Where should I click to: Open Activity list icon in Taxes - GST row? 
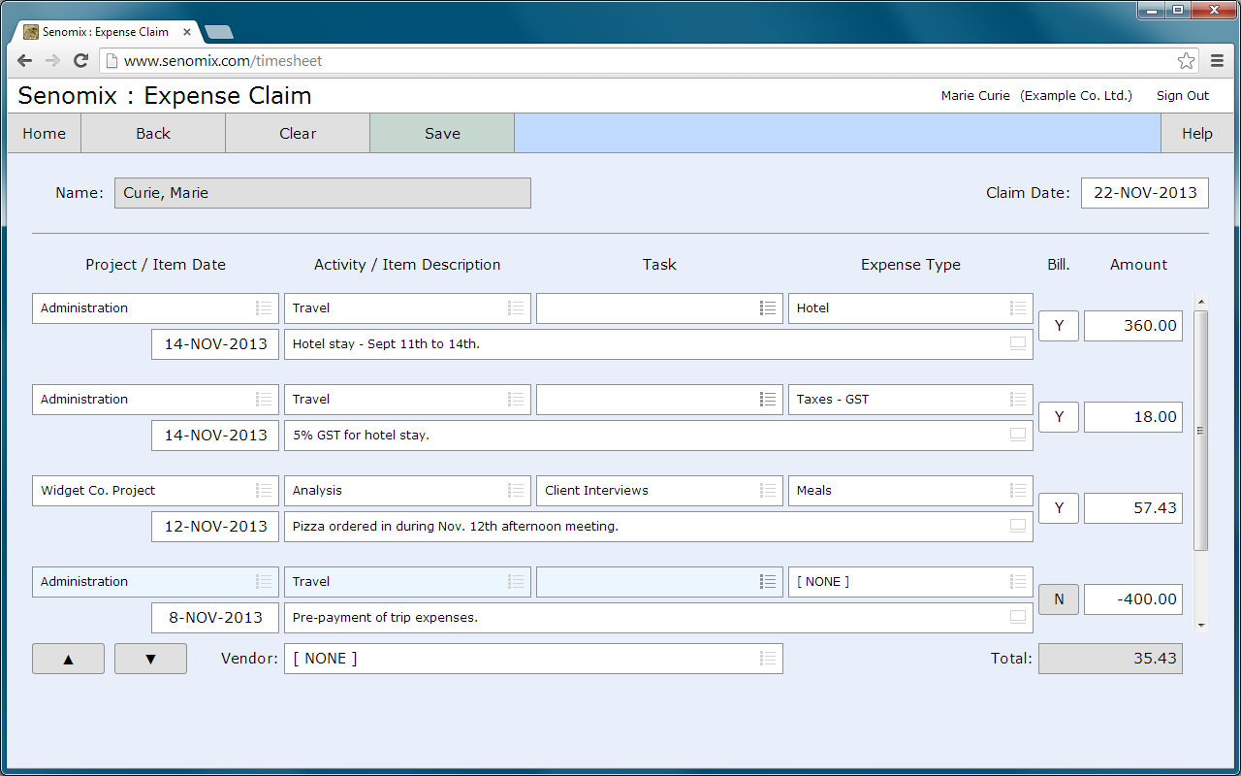(x=516, y=399)
